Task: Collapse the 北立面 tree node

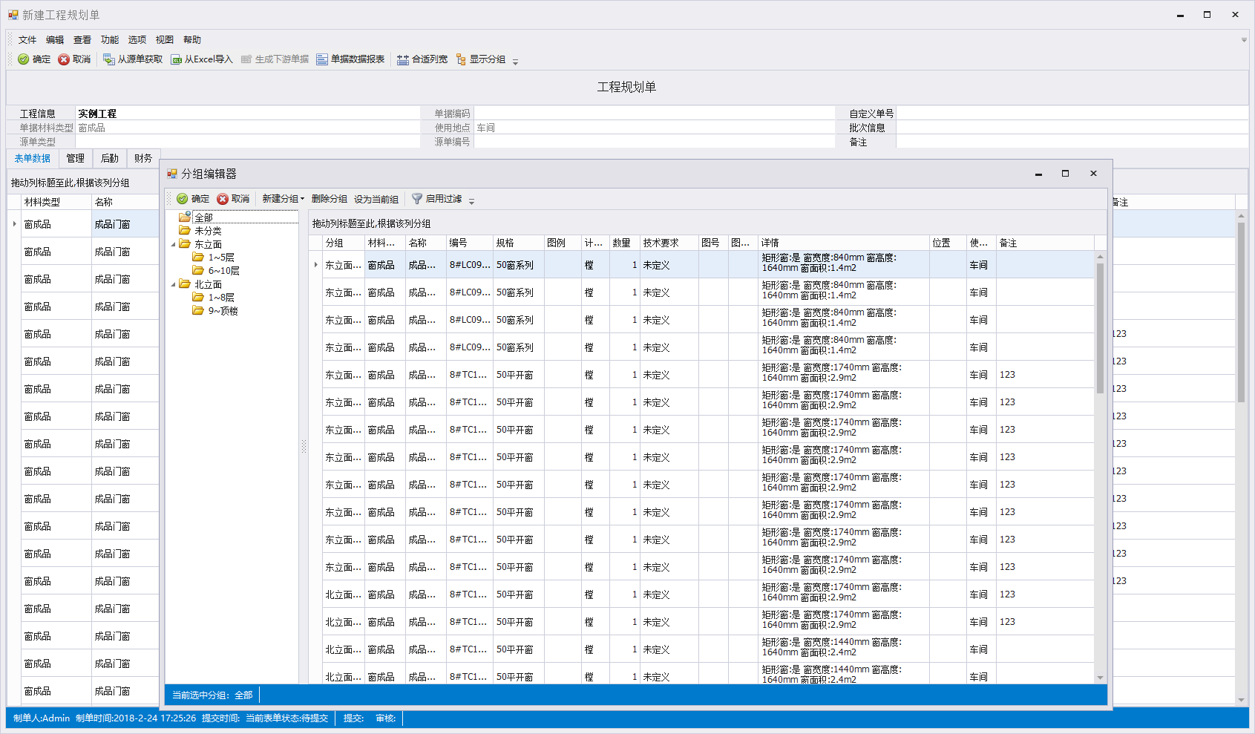Action: click(174, 284)
